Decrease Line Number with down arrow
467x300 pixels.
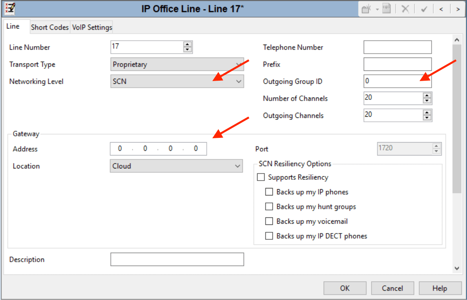(x=187, y=50)
